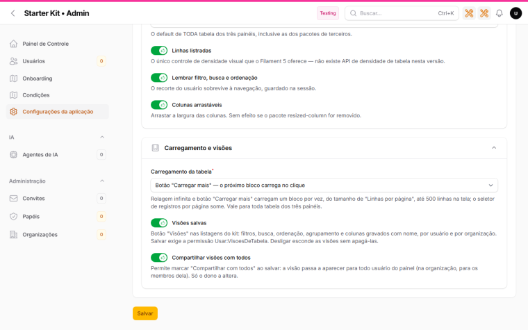
Task: Toggle the Colunas arrastáveis switch
Action: point(159,105)
